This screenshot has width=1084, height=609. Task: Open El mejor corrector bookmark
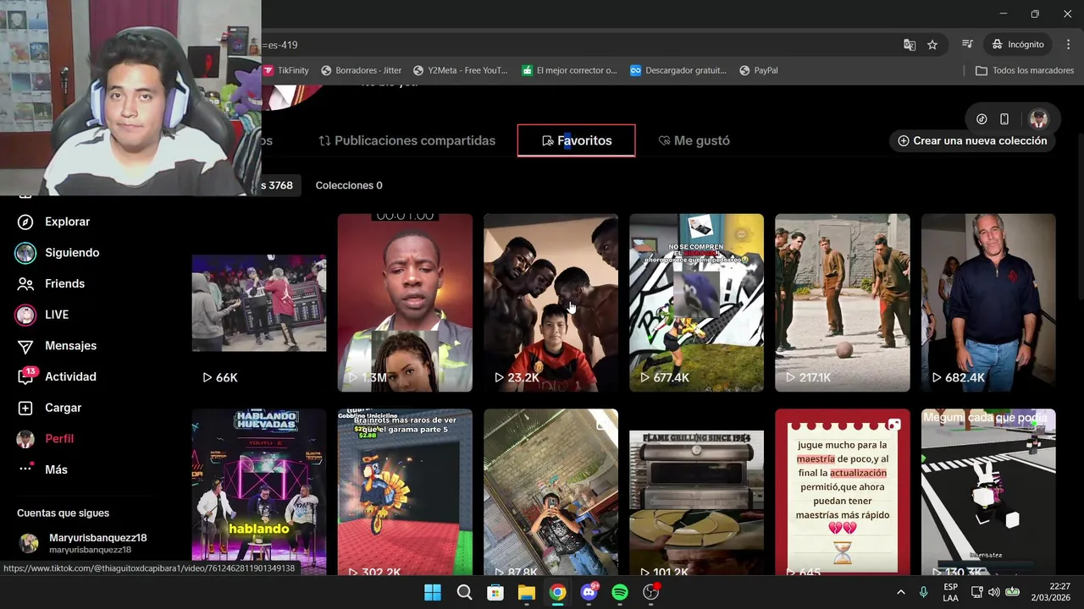pos(569,70)
